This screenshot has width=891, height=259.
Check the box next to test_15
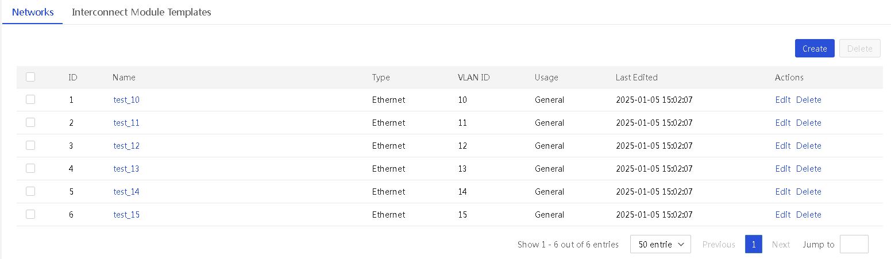pyautogui.click(x=30, y=214)
